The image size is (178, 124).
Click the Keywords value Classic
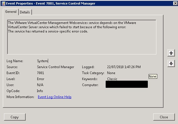(112, 79)
